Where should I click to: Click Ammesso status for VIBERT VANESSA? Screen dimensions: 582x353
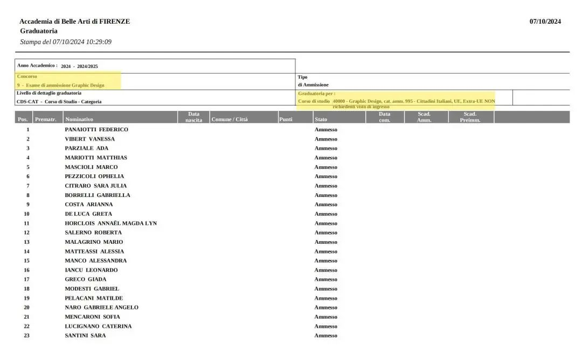coord(325,139)
